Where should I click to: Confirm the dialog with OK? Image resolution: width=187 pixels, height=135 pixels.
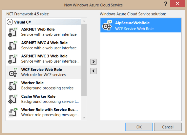[139, 127]
